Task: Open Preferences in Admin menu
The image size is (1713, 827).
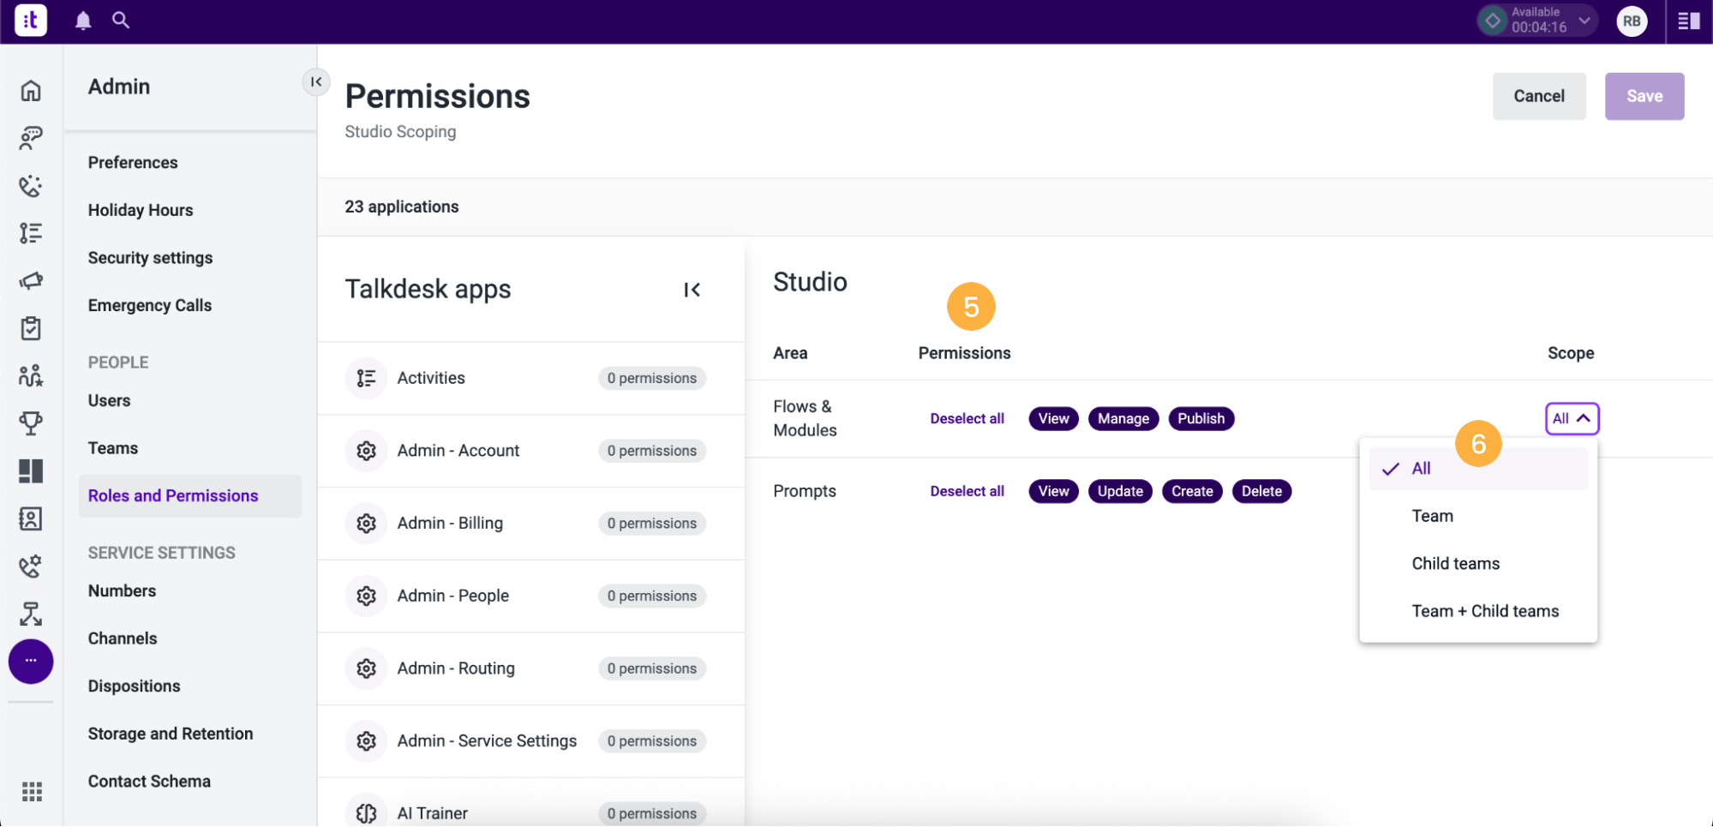Action: [x=133, y=163]
